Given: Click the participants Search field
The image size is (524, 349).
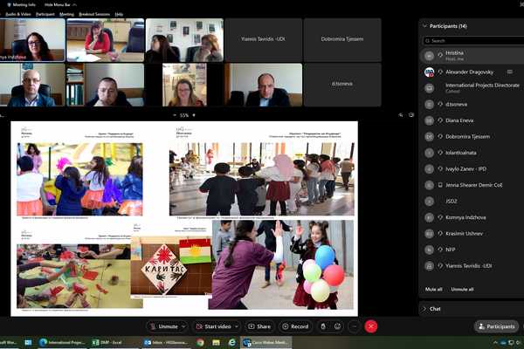Looking at the screenshot, I should pos(472,41).
